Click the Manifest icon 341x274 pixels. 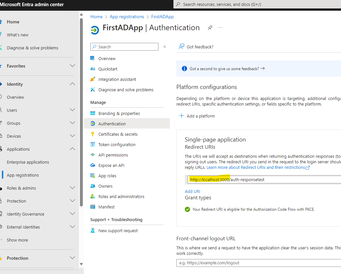tap(93, 207)
